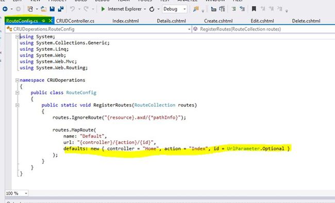
Task: Click the 'url: "{controller}/{action}/{id}"' line
Action: click(110, 142)
